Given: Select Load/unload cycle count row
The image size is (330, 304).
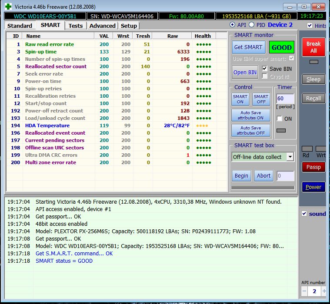Looking at the screenshot, I should click(x=117, y=118).
